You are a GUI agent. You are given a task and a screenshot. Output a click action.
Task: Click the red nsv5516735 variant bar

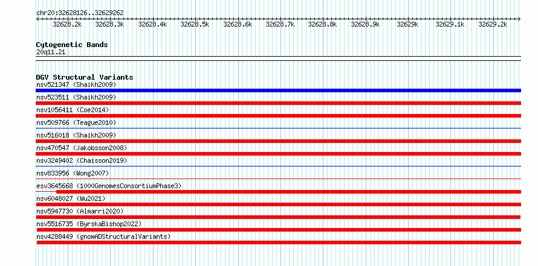pyautogui.click(x=279, y=230)
